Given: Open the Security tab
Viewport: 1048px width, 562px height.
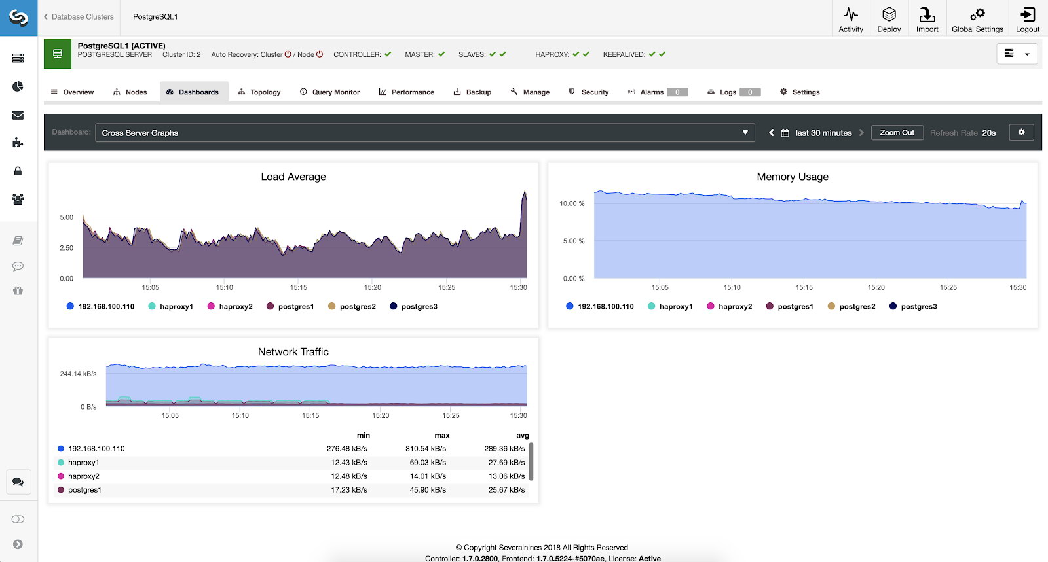Looking at the screenshot, I should click(x=589, y=92).
